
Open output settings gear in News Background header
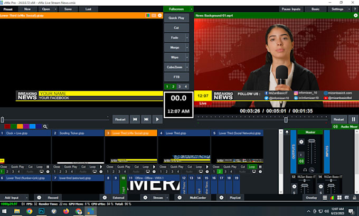(x=355, y=15)
